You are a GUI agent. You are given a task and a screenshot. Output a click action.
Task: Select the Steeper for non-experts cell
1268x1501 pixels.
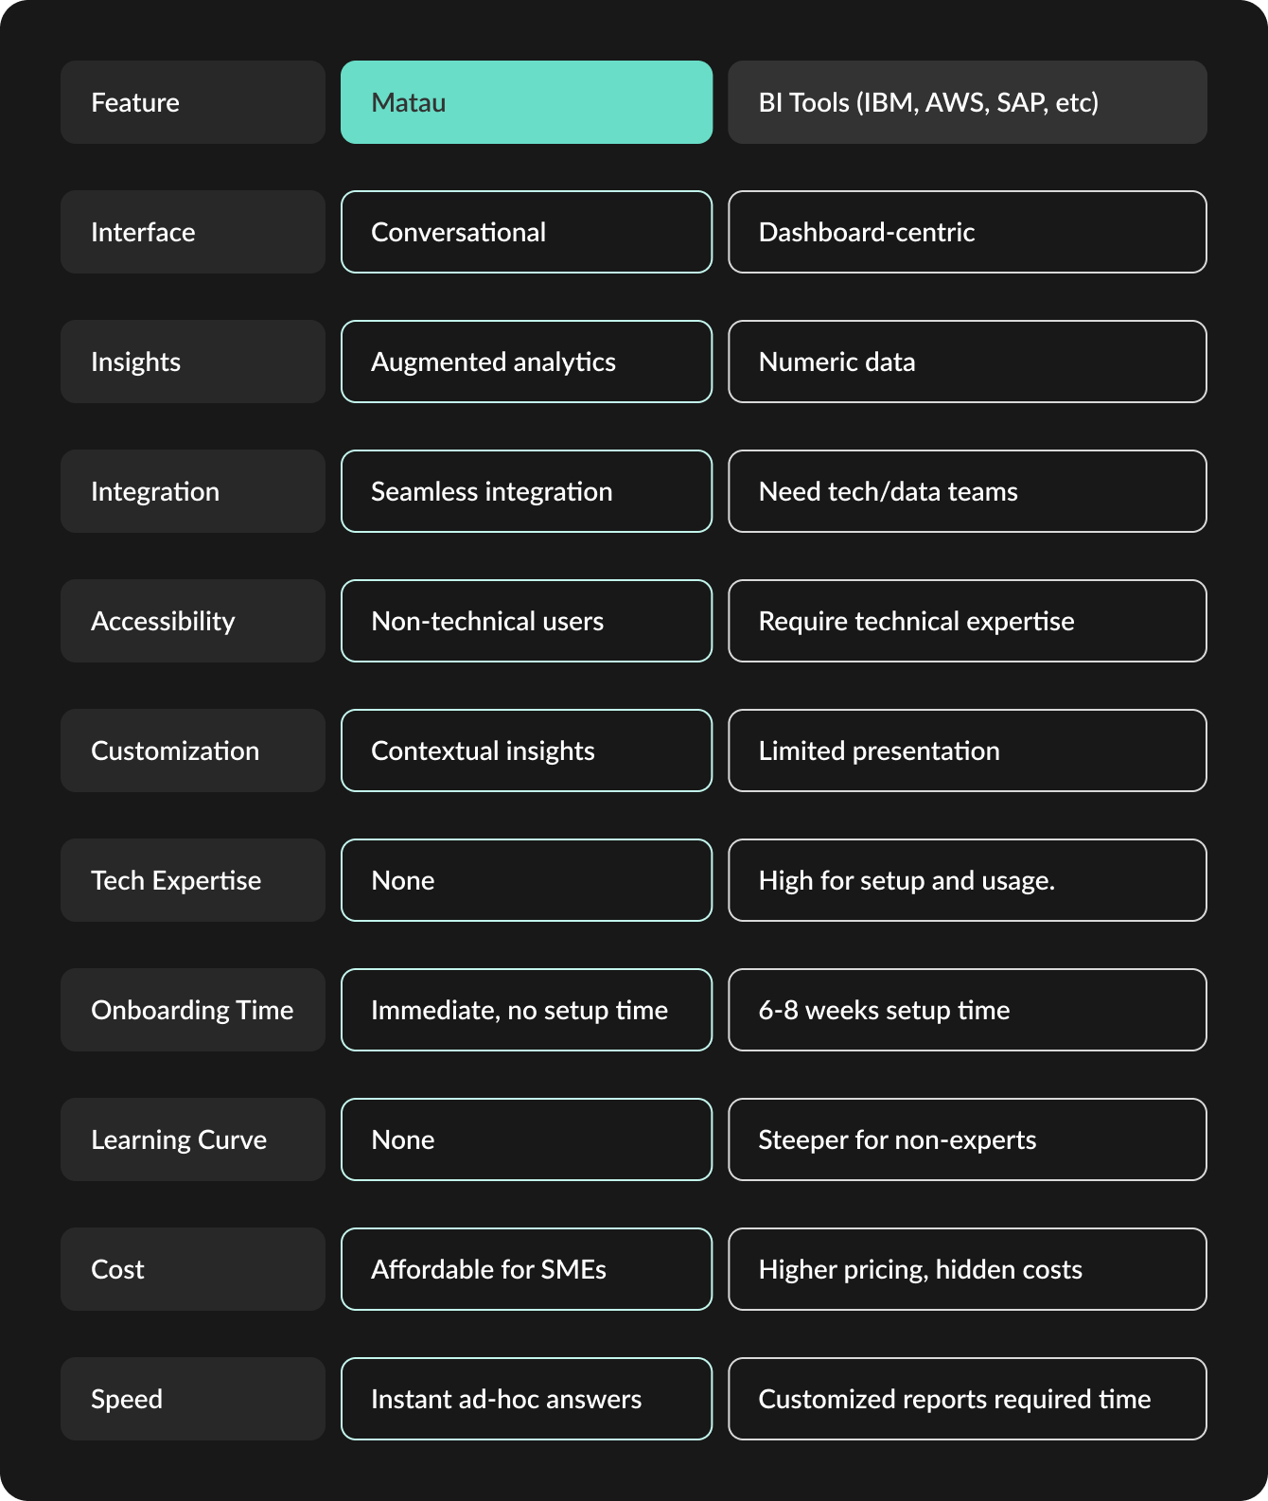click(x=967, y=1139)
